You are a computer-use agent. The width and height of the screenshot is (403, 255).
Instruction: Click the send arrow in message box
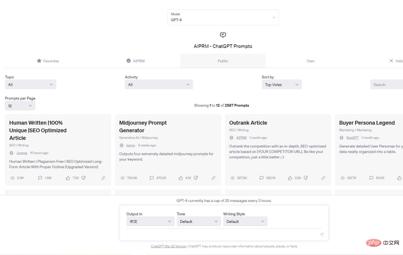[x=321, y=234]
